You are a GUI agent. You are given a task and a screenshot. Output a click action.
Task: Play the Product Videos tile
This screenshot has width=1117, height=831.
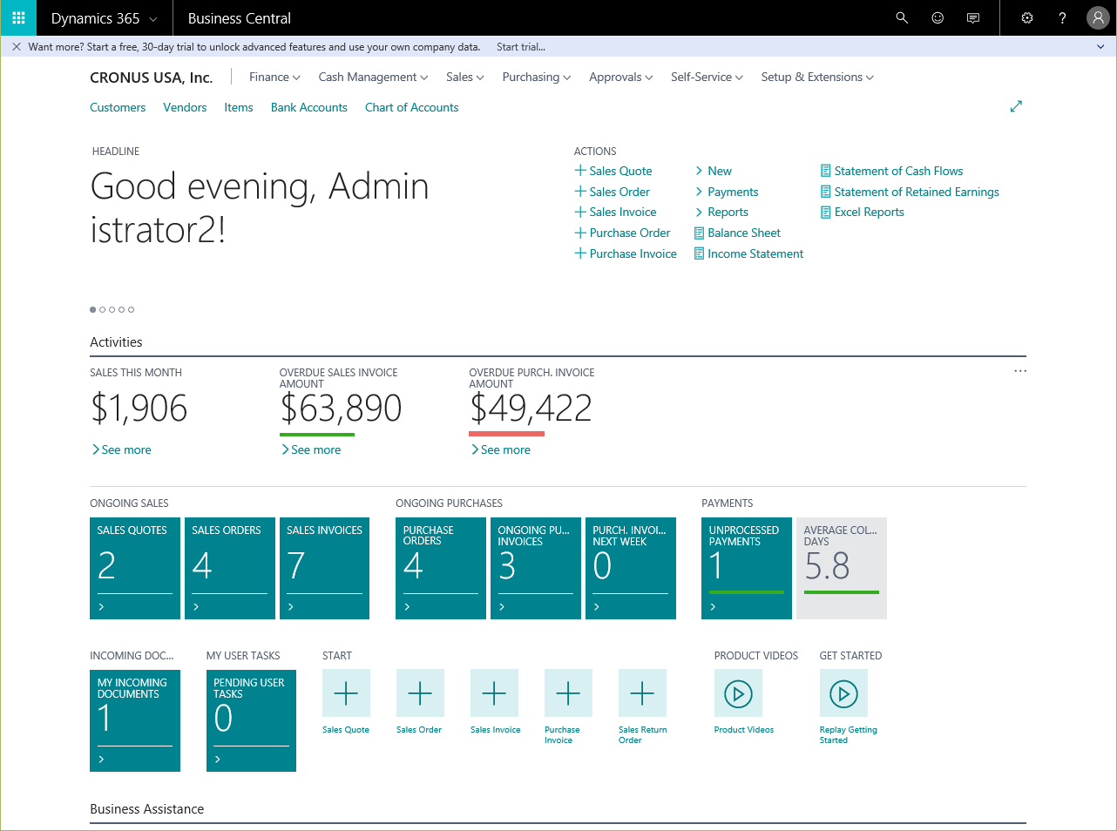click(738, 693)
